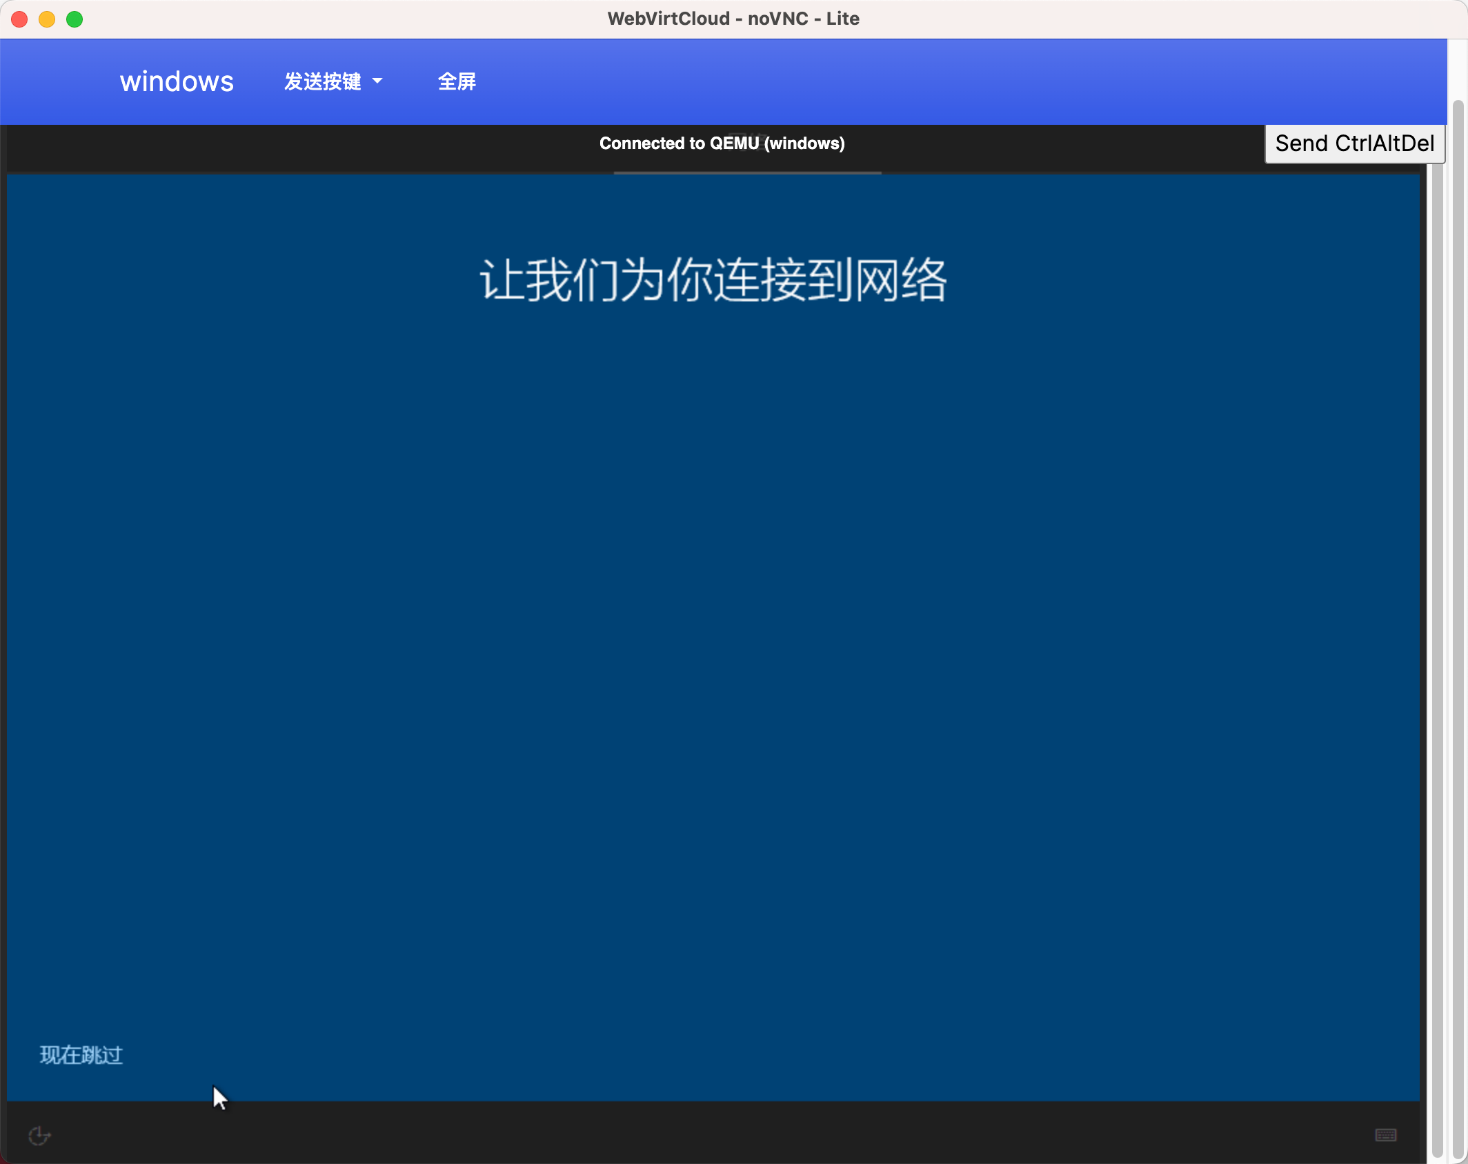Expand the send-keys chevron in the toolbar

click(377, 81)
